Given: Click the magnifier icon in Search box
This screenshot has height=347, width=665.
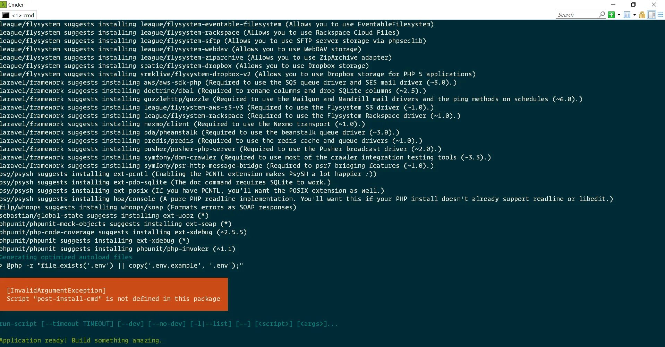Looking at the screenshot, I should click(602, 15).
